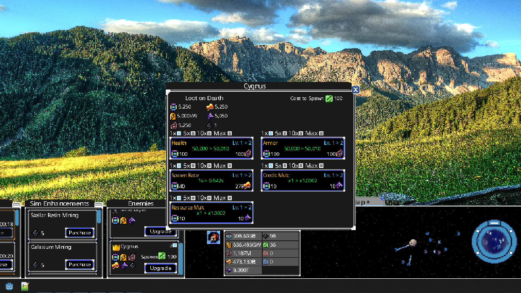Screen dimensions: 521x293
Task: Buy the Health upgrade Lv. 1 > 2
Action: coord(211,148)
